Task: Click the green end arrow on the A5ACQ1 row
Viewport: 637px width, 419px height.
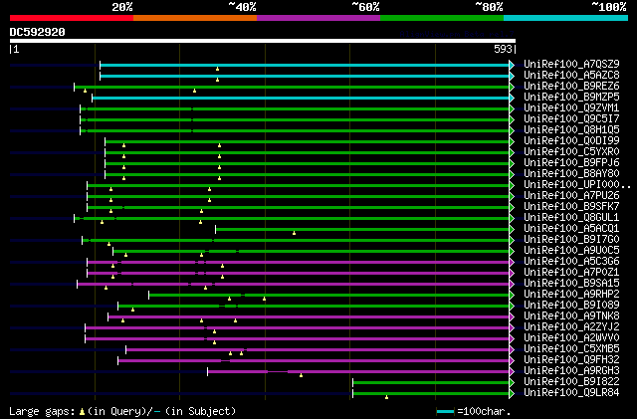Action: coord(512,230)
